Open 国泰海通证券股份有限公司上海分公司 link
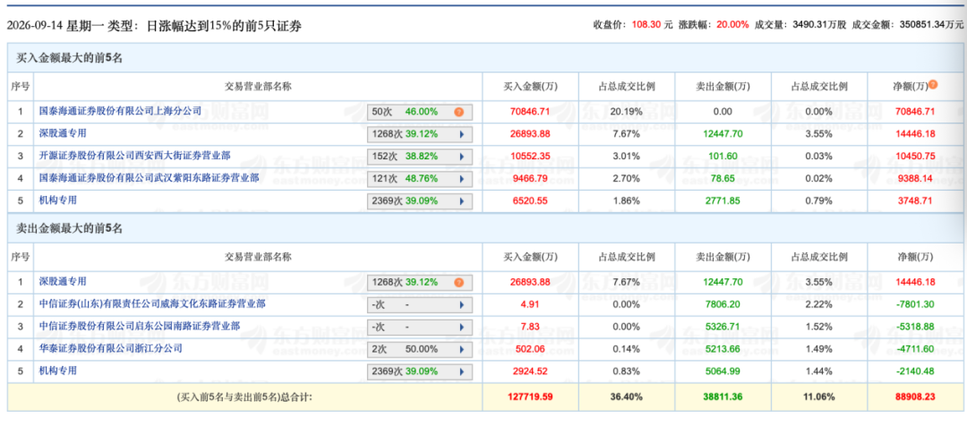The height and width of the screenshot is (443, 967). (x=120, y=111)
